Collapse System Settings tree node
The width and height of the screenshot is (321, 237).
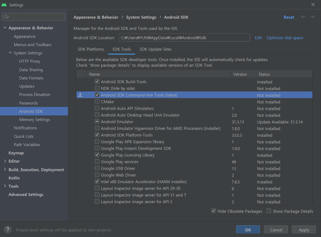[x=10, y=53]
